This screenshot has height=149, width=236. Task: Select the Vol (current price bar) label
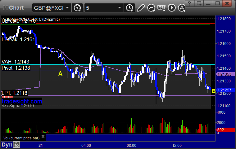[x=21, y=138]
